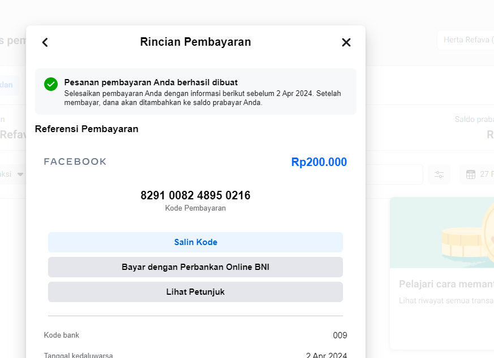494x358 pixels.
Task: Click the Facebook logo
Action: pos(75,162)
